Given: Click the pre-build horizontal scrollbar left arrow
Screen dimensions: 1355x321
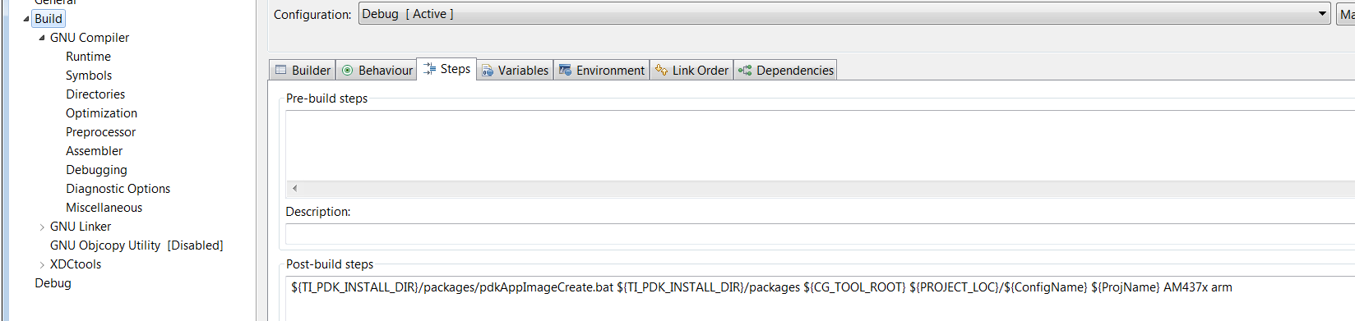Looking at the screenshot, I should (x=294, y=189).
